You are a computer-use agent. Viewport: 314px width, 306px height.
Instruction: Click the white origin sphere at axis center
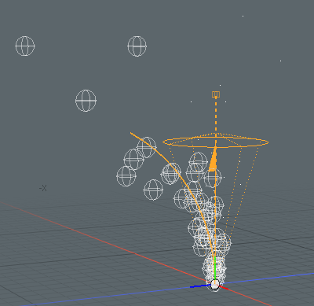(x=215, y=284)
